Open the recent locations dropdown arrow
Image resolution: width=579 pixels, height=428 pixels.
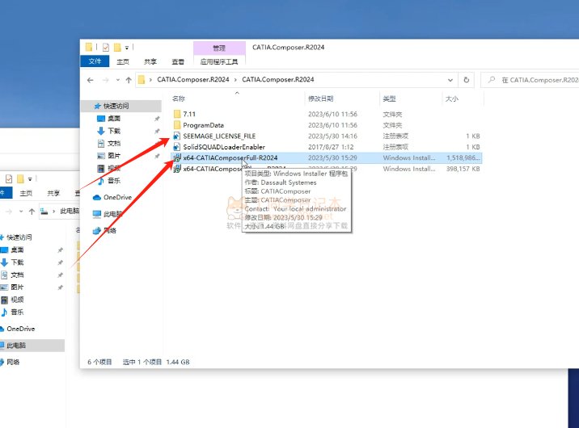[116, 80]
